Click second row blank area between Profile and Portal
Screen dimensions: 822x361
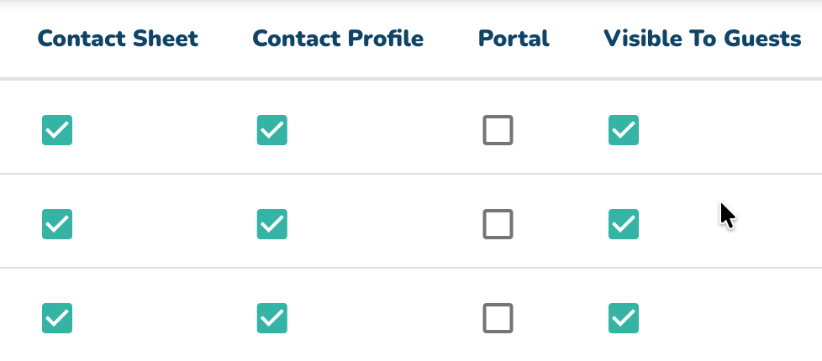pyautogui.click(x=387, y=224)
